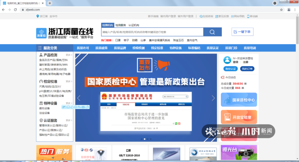
Task: Show previous banner with left arrow
Action: [x=79, y=98]
